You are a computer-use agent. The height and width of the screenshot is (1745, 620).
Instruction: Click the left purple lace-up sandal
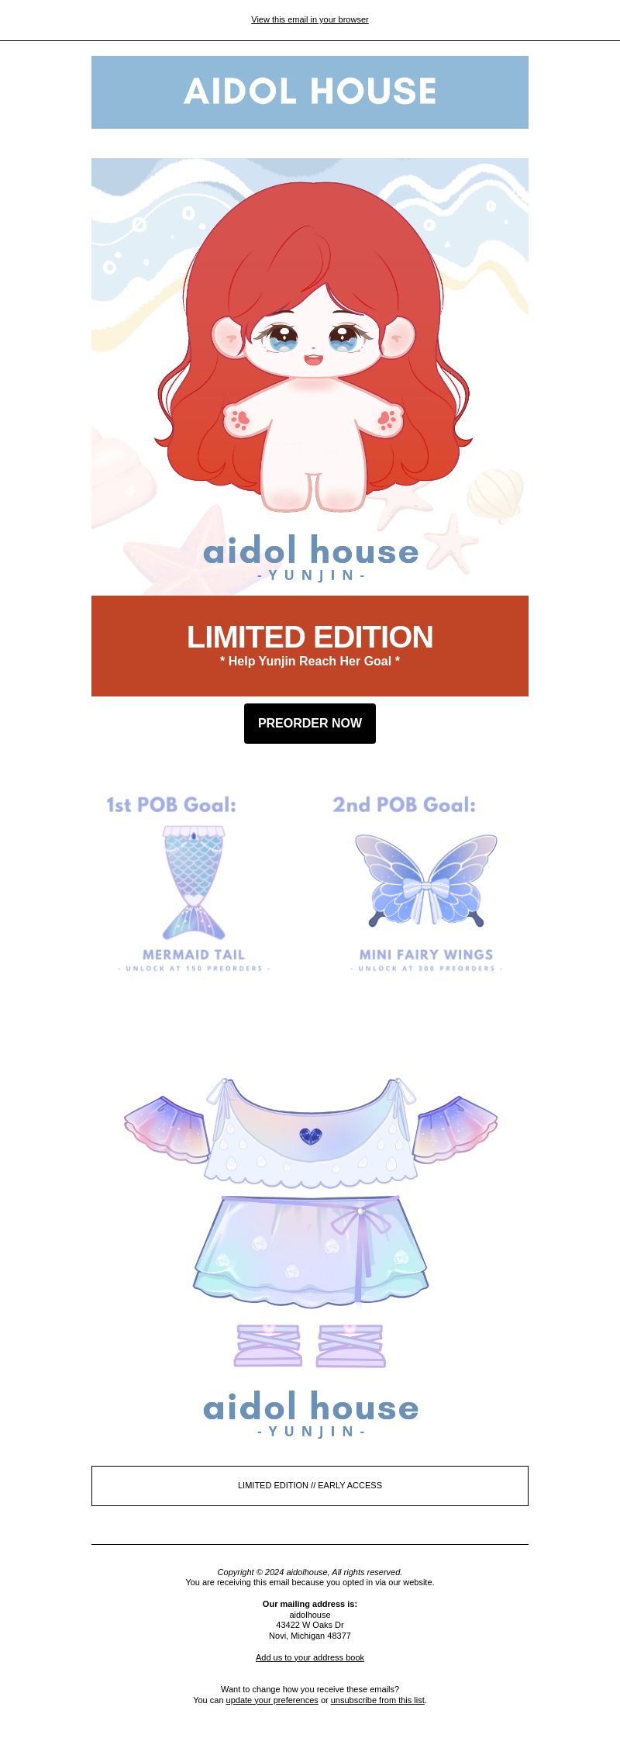coord(268,1346)
